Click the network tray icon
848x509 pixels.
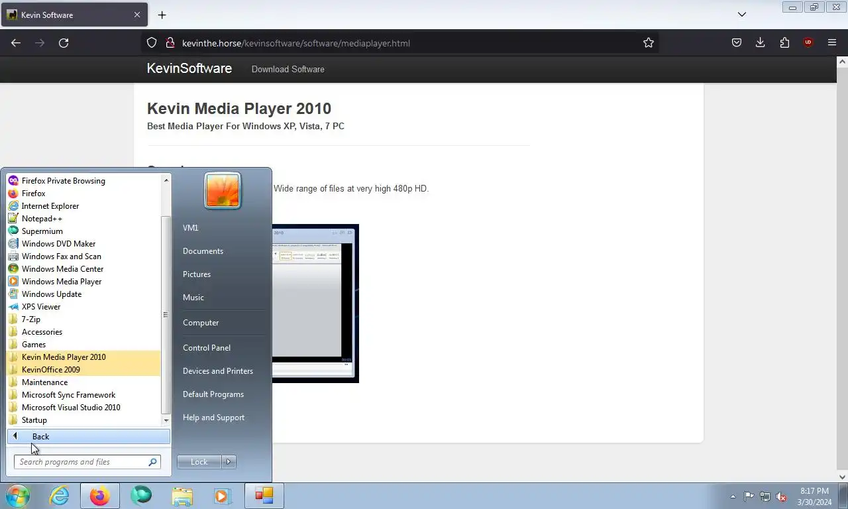(x=765, y=496)
